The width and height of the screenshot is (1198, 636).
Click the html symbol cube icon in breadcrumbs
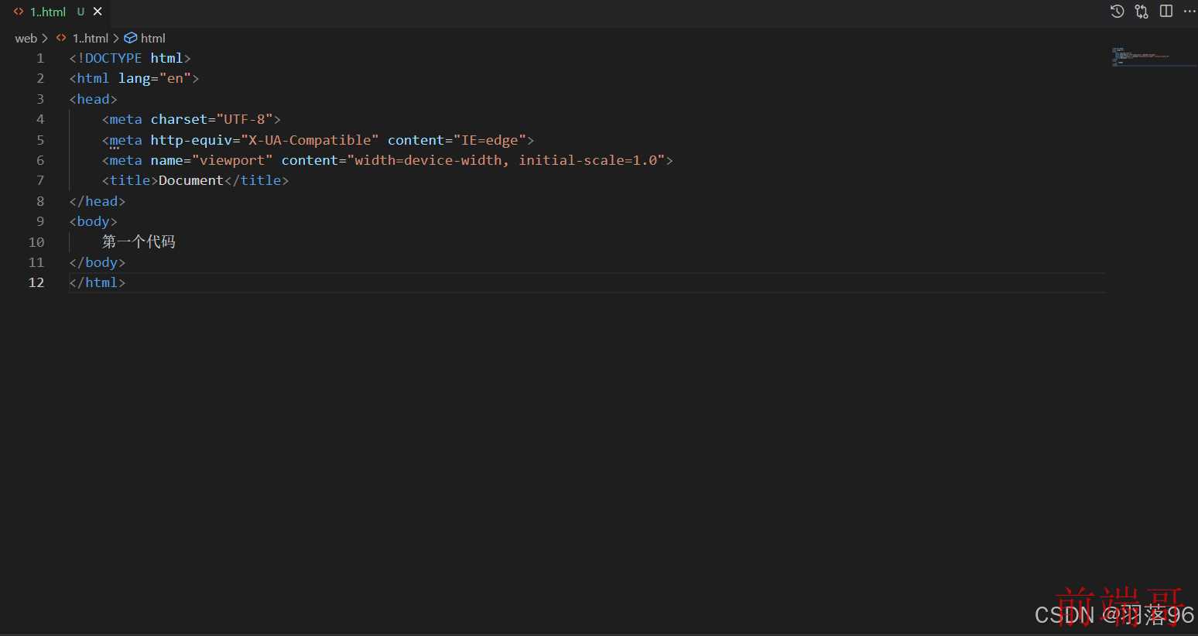click(131, 38)
